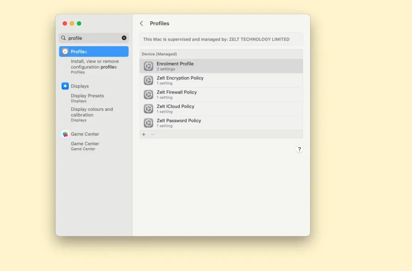Close the window with red button
Viewport: 412px width, 271px height.
point(65,24)
